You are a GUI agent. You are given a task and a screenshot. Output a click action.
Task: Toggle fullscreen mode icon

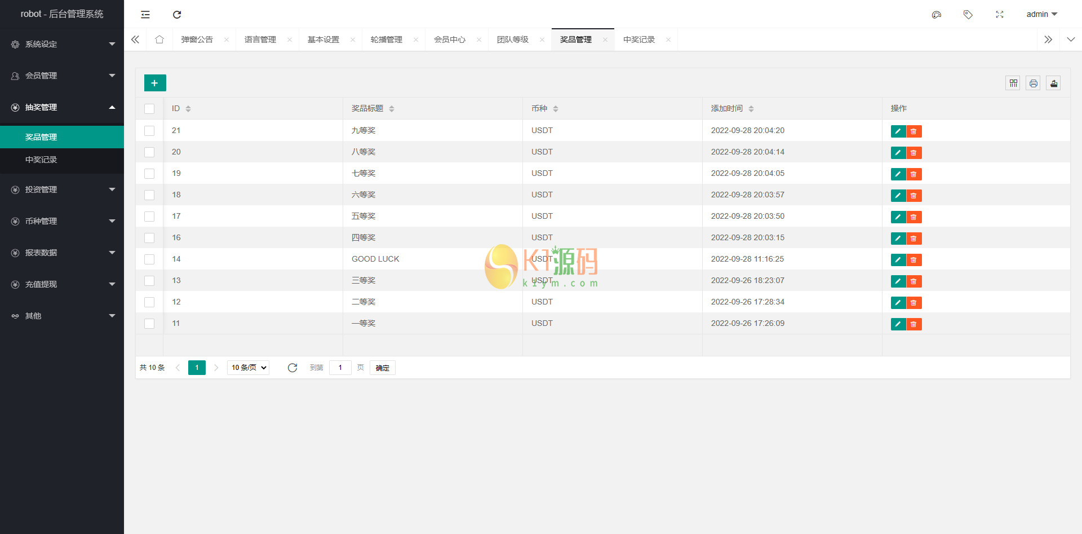[1000, 15]
